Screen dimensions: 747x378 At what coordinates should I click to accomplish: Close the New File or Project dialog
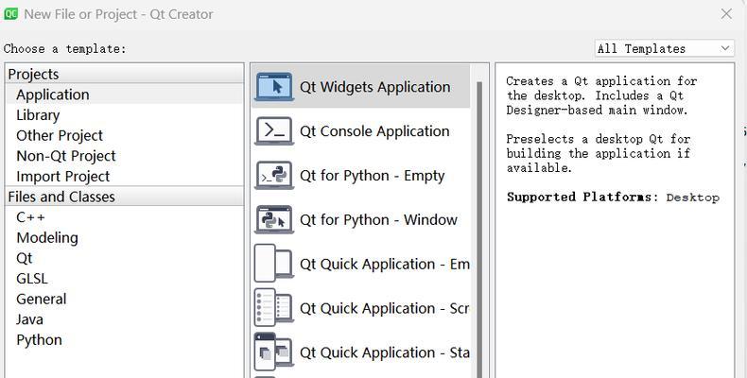[726, 14]
